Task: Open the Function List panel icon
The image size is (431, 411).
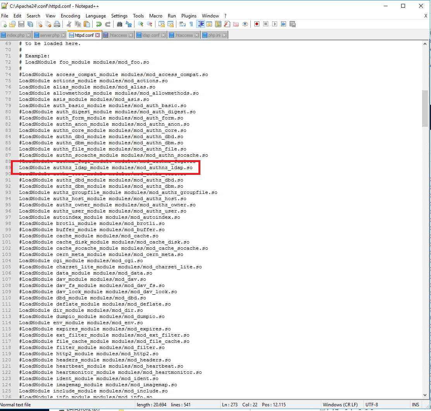Action: point(227,24)
